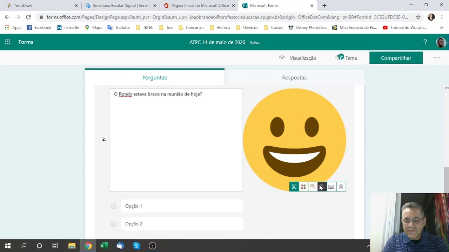
Task: Show more bookmarks chevron
Action: [441, 28]
